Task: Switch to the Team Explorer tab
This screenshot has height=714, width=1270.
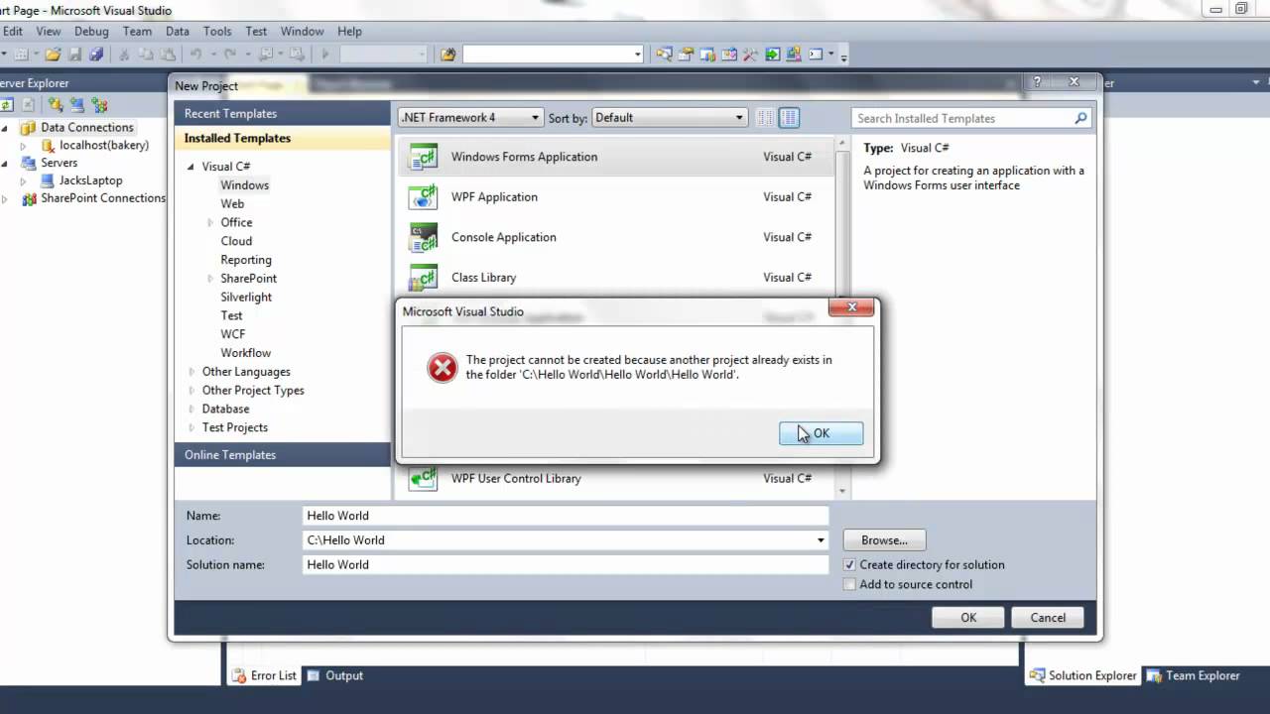Action: tap(1194, 675)
